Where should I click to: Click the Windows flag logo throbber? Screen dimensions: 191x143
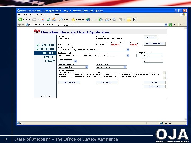[184, 15]
